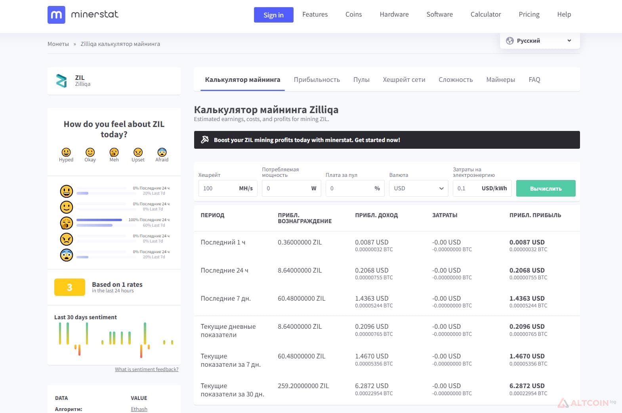Open the Хешрейт сети tab
This screenshot has width=622, height=413.
pyautogui.click(x=404, y=80)
